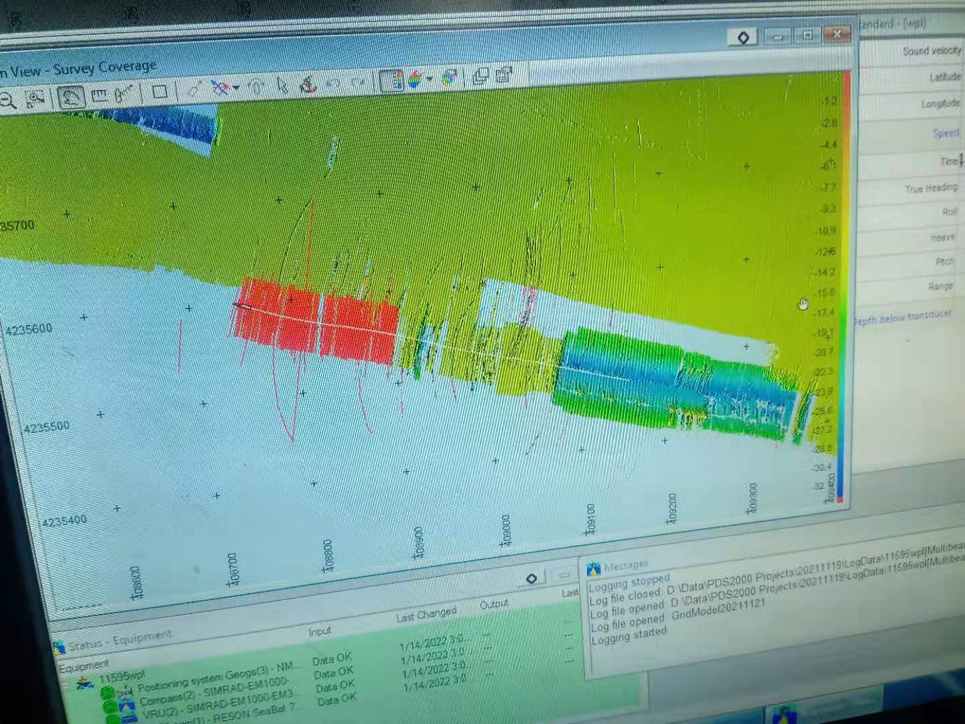Select the Compass(2) SIMRAD-EM1000 row
Image resolution: width=965 pixels, height=724 pixels.
pos(214,692)
